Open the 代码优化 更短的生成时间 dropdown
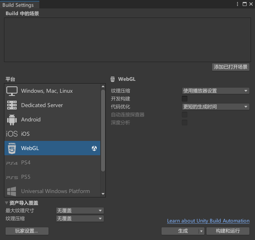 216,107
